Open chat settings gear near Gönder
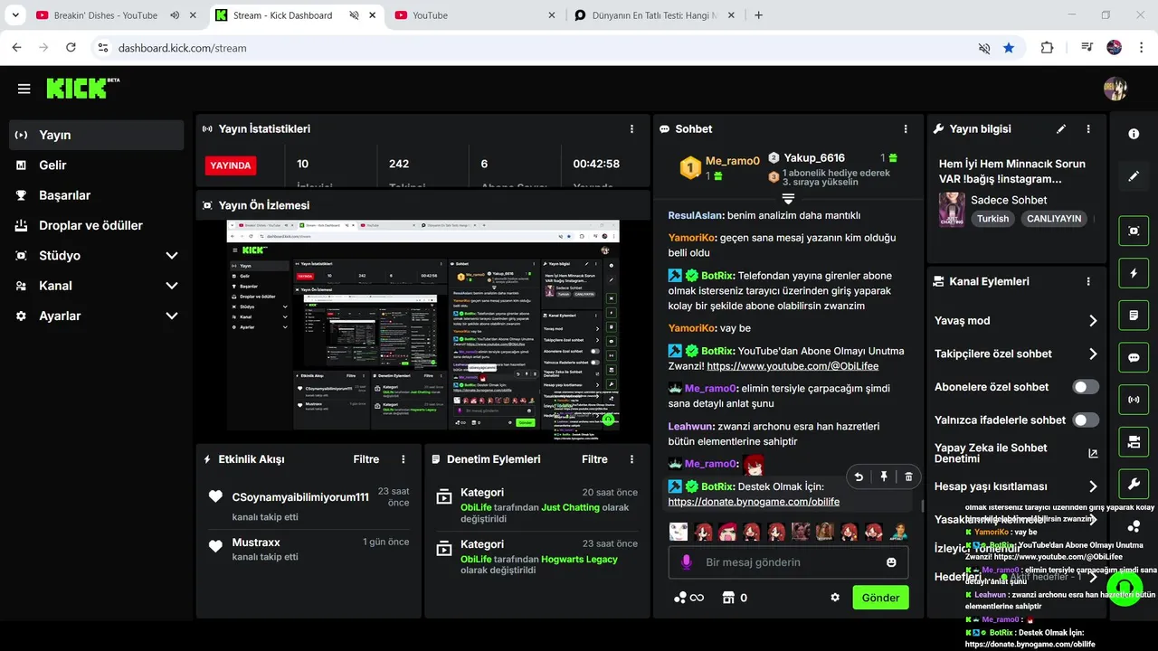The image size is (1158, 651). pyautogui.click(x=835, y=598)
